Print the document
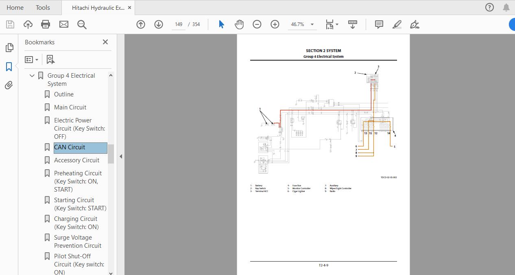 point(46,24)
